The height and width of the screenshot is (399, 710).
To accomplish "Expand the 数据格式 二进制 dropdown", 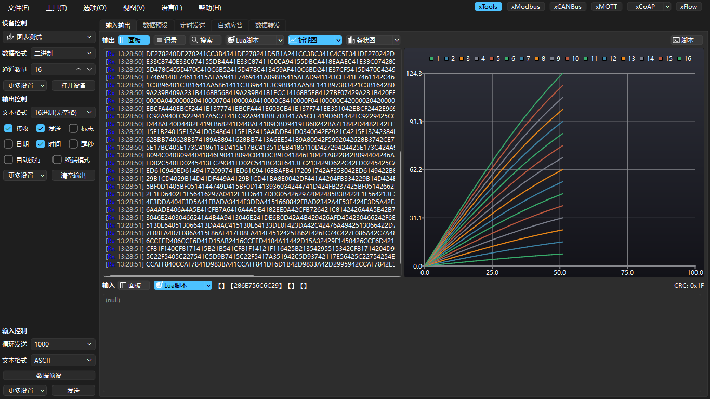I will pyautogui.click(x=63, y=53).
